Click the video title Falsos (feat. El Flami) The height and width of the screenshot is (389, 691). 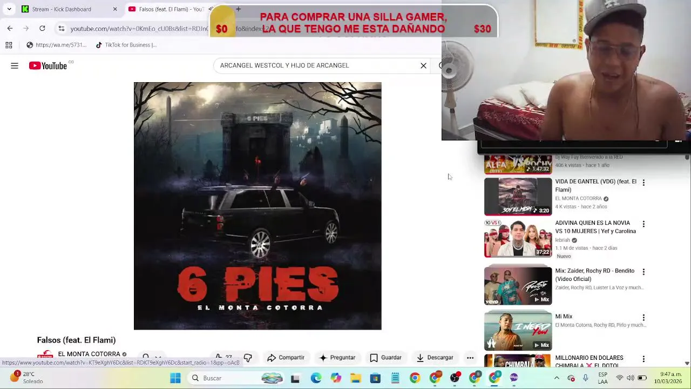click(x=76, y=340)
